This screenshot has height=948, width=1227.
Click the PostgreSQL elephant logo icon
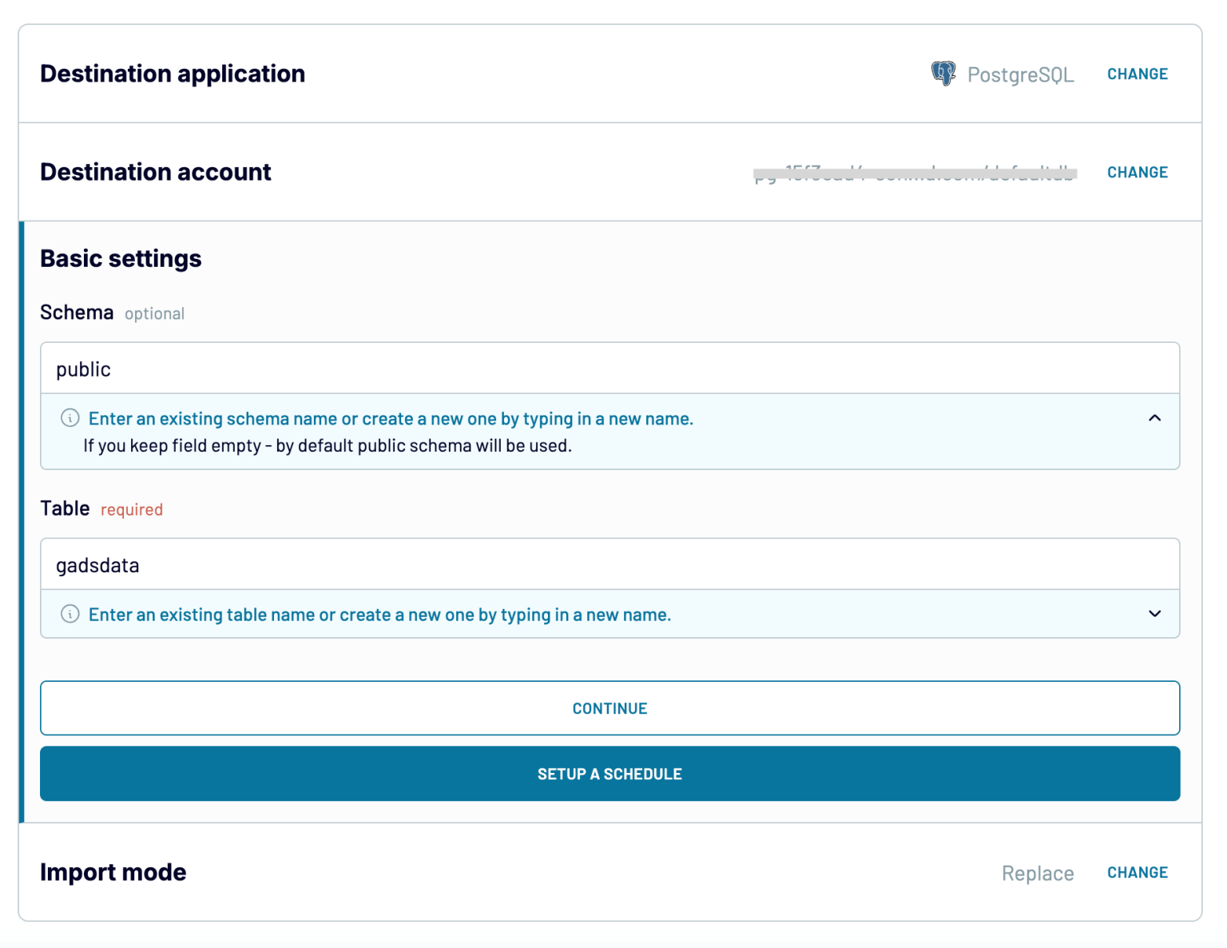(944, 74)
